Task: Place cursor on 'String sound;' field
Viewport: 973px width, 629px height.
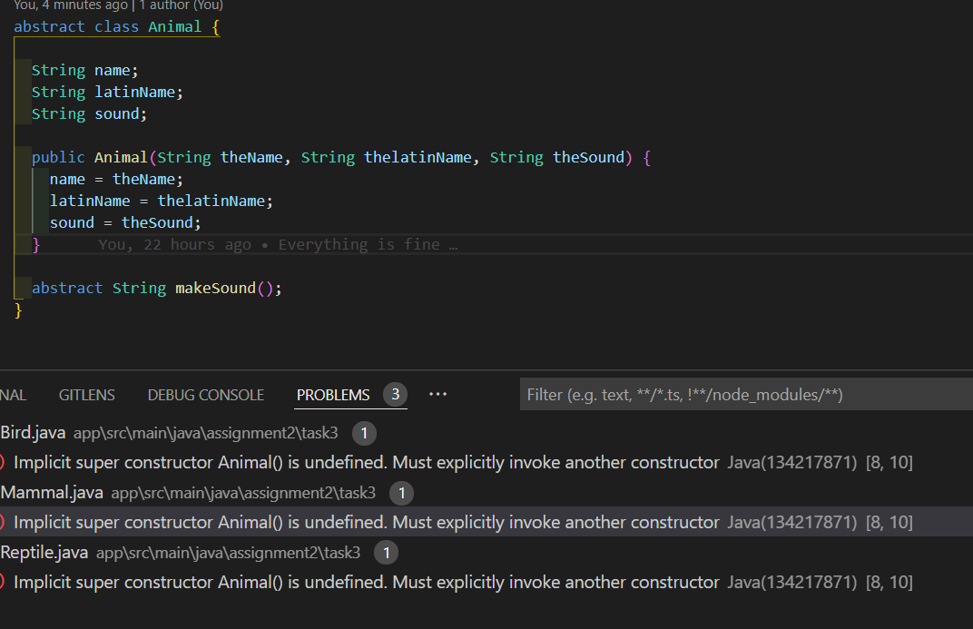Action: (x=89, y=114)
